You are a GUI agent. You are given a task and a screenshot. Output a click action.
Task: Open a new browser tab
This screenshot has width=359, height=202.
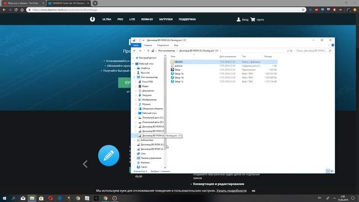click(95, 3)
